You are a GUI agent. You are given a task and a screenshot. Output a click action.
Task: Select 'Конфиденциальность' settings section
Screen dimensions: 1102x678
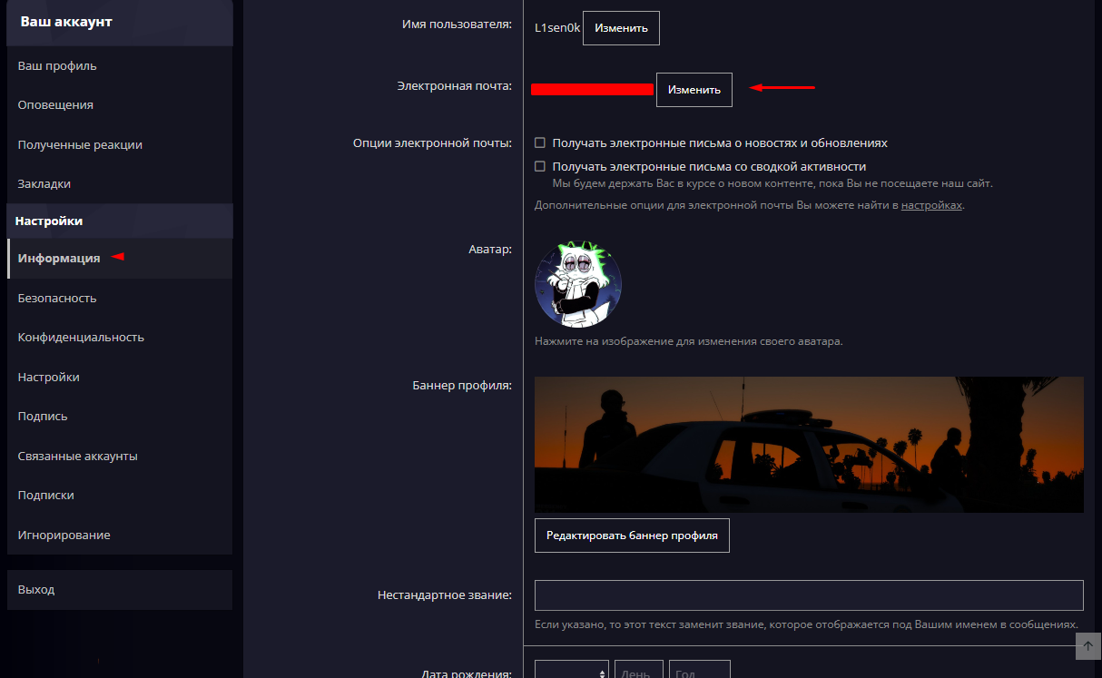point(81,337)
